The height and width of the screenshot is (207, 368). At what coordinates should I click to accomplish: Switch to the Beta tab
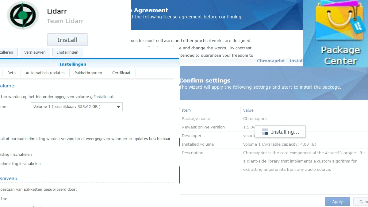[x=12, y=73]
